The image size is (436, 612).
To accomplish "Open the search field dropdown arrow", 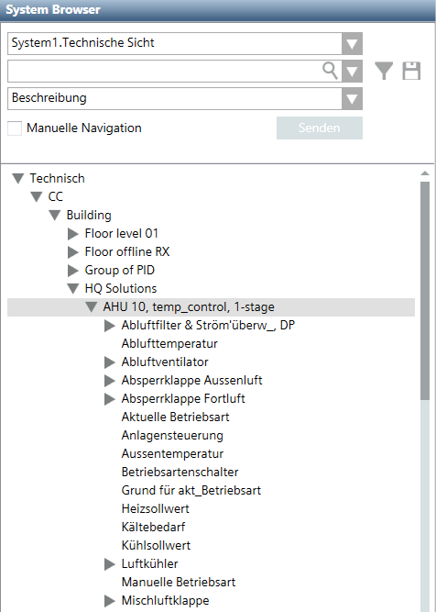I will tap(353, 71).
